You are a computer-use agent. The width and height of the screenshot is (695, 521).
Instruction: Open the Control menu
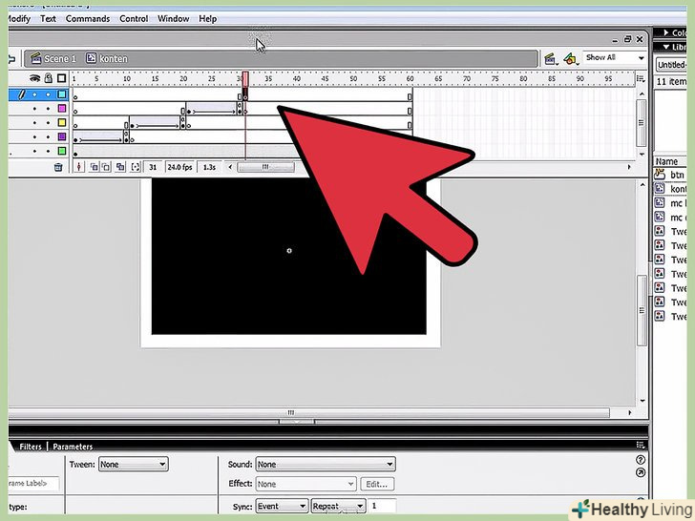[134, 19]
